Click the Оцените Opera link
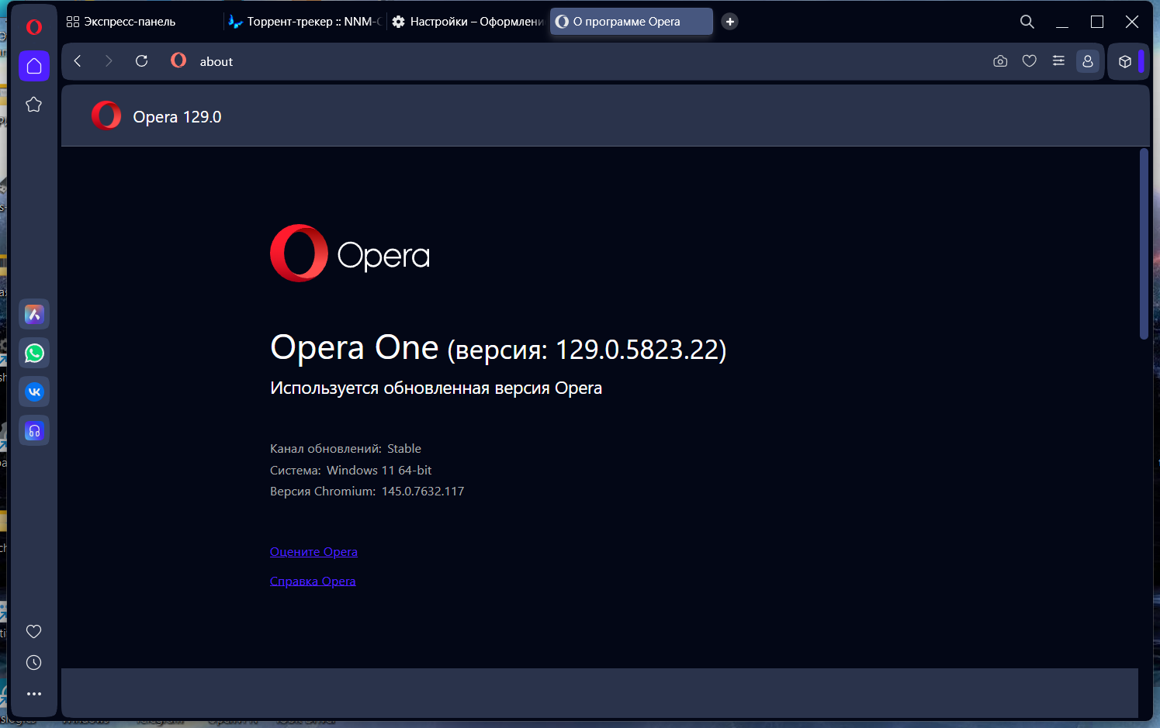Screen dimensions: 1160x728 (x=313, y=552)
